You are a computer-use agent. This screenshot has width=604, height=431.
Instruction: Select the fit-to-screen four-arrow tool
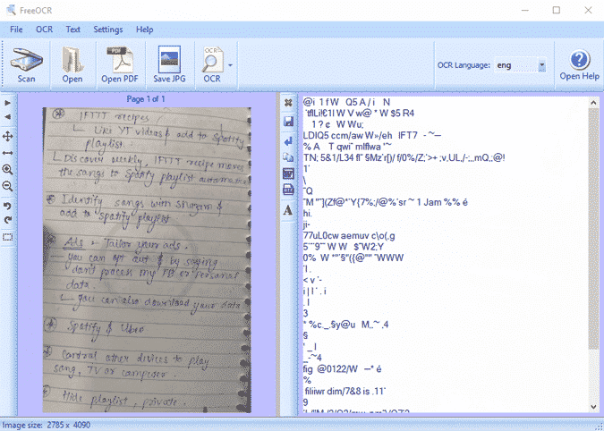tap(8, 136)
